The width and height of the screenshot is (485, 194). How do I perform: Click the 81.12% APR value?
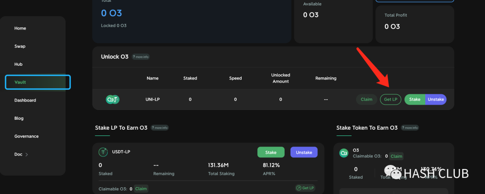point(271,165)
